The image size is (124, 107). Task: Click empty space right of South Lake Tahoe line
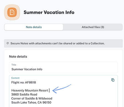(83, 102)
